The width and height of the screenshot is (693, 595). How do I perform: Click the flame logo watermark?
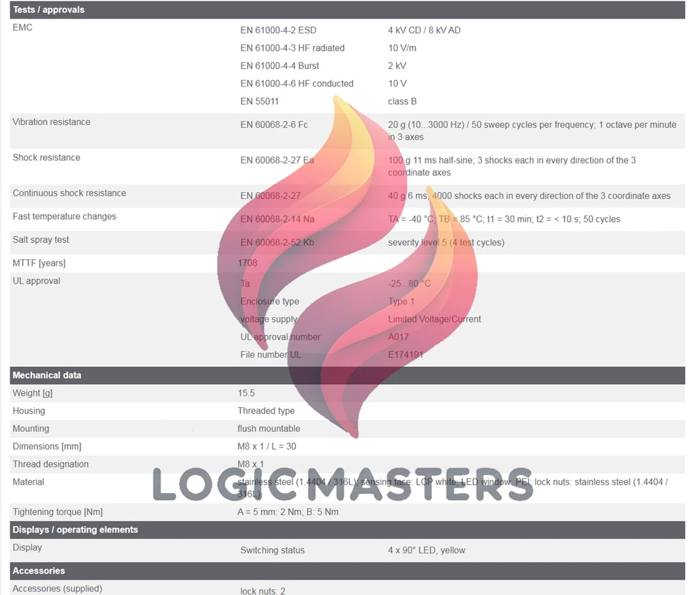pos(347,266)
